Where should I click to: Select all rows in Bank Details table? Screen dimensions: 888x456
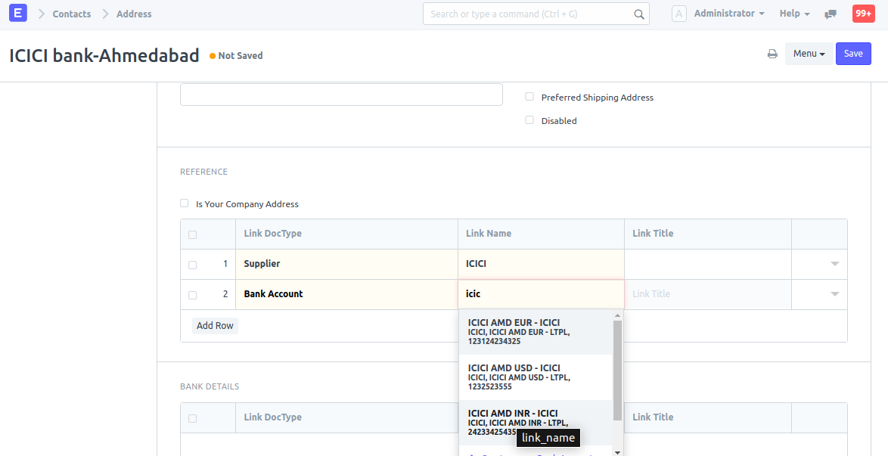pos(193,419)
